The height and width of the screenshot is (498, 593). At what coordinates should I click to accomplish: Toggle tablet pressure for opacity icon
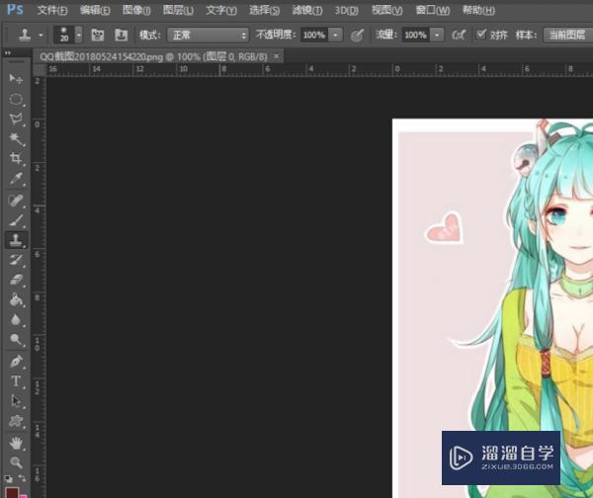(357, 36)
